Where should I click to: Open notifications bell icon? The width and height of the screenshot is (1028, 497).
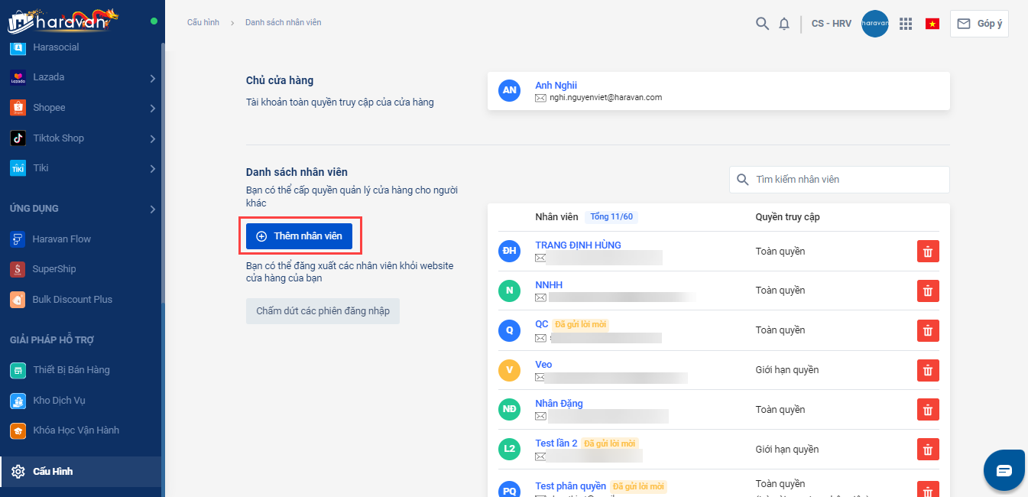784,24
